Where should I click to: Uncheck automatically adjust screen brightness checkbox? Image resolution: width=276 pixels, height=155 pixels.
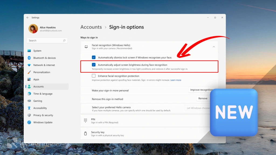[x=94, y=65]
